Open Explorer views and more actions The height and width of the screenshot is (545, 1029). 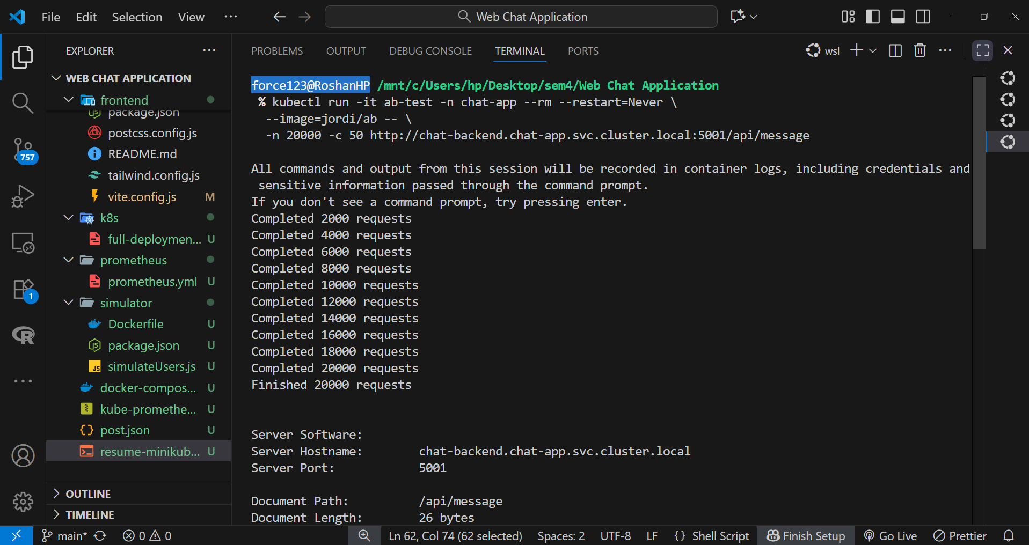pyautogui.click(x=209, y=51)
